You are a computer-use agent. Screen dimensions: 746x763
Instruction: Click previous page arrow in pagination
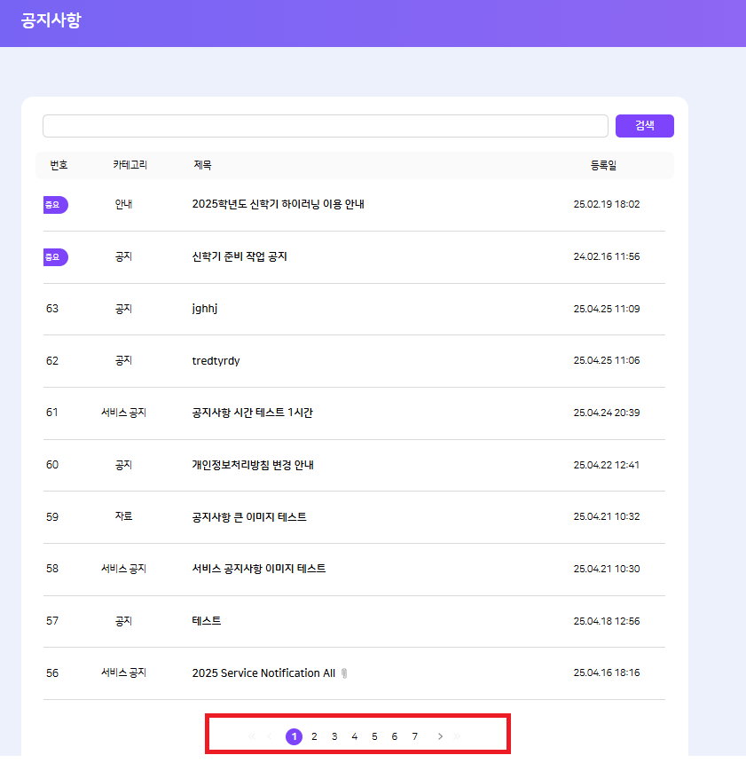click(x=270, y=736)
